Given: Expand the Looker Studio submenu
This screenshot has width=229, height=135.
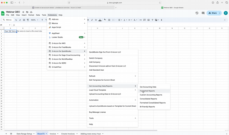Looking at the screenshot, I should click(67, 37).
